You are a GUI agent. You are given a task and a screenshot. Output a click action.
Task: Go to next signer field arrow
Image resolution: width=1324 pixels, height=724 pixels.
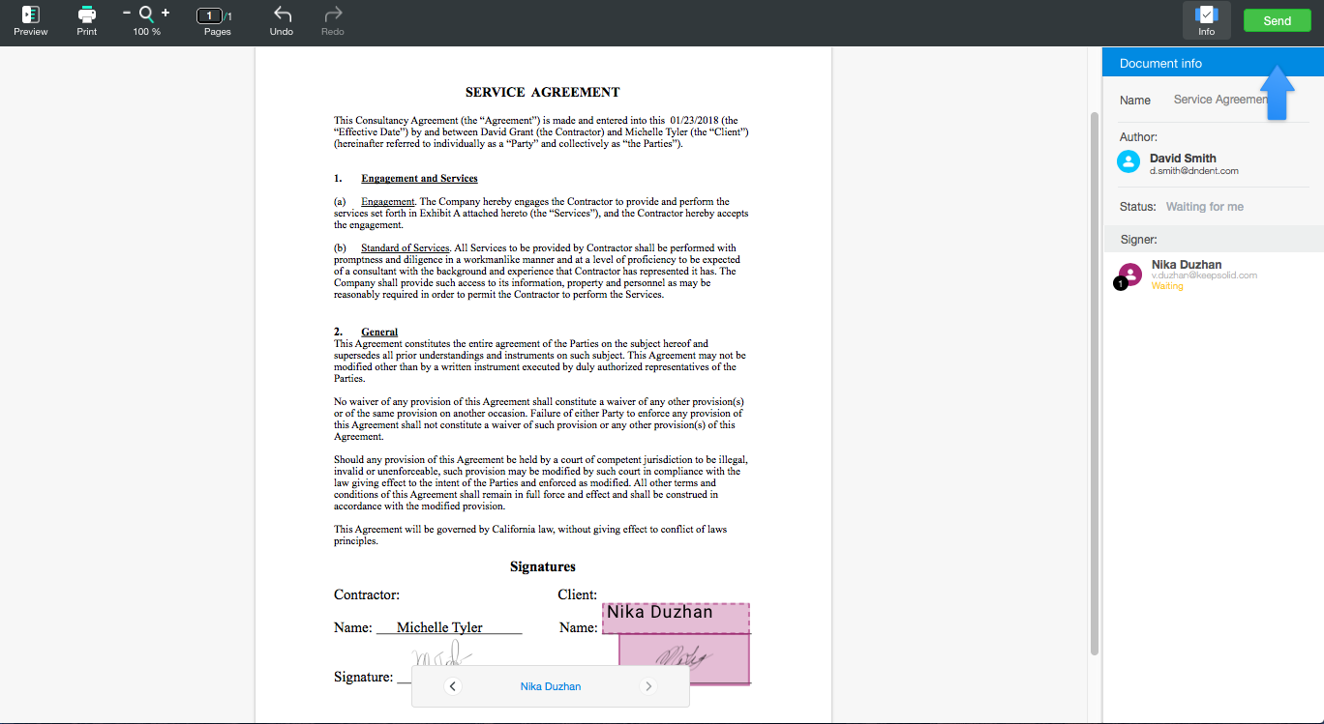648,686
